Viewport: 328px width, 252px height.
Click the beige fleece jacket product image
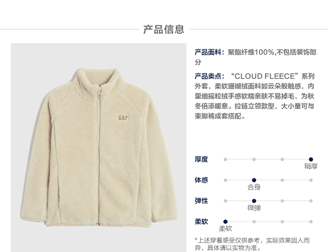pyautogui.click(x=98, y=147)
